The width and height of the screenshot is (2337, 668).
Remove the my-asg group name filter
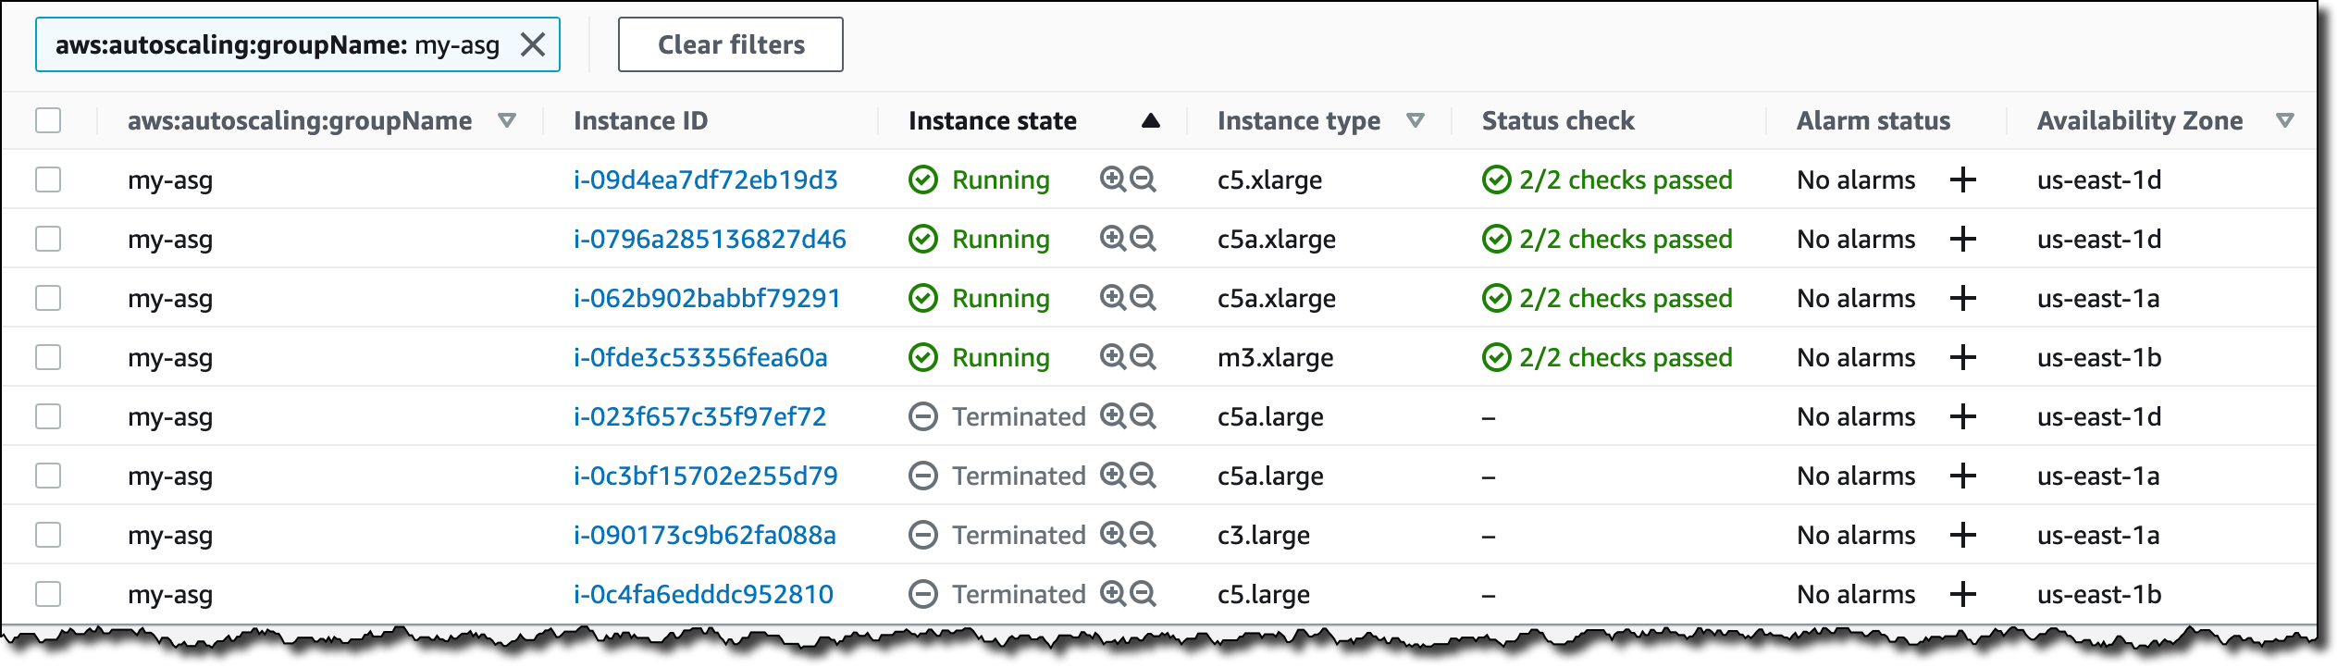(x=533, y=44)
